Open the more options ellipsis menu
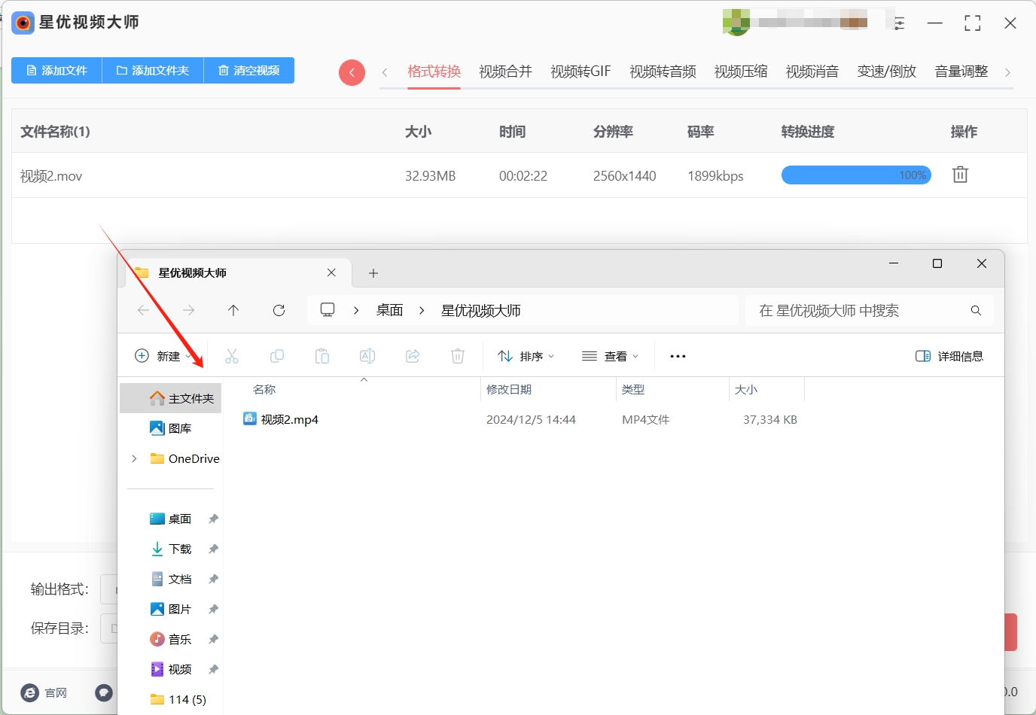Image resolution: width=1036 pixels, height=715 pixels. tap(678, 356)
